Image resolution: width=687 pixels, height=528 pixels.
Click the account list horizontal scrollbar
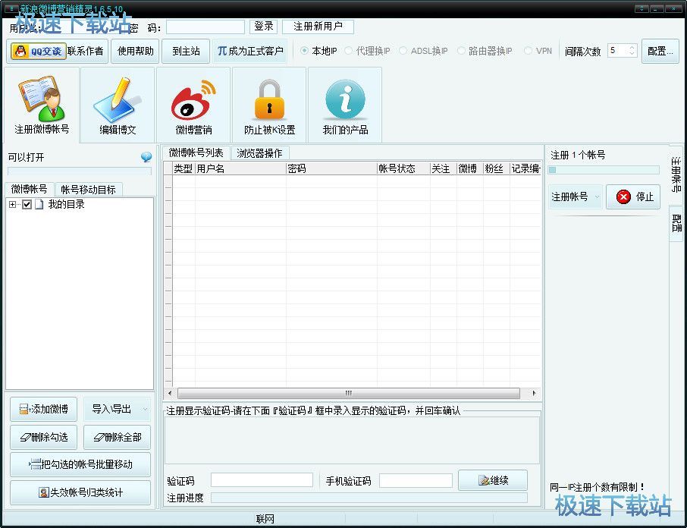(348, 394)
